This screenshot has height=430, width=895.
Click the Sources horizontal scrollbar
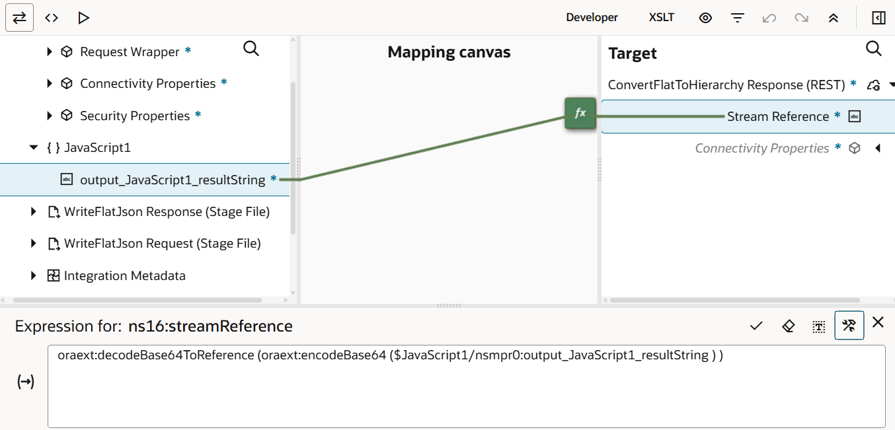[x=145, y=300]
